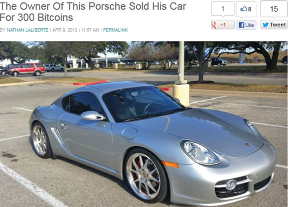Click the Google +1 count bubble
The width and height of the screenshot is (288, 207).
223,9
